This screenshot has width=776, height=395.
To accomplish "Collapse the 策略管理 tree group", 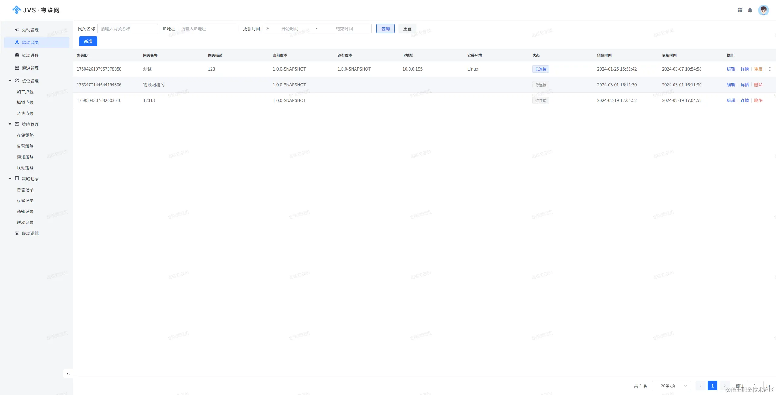I will [x=10, y=124].
